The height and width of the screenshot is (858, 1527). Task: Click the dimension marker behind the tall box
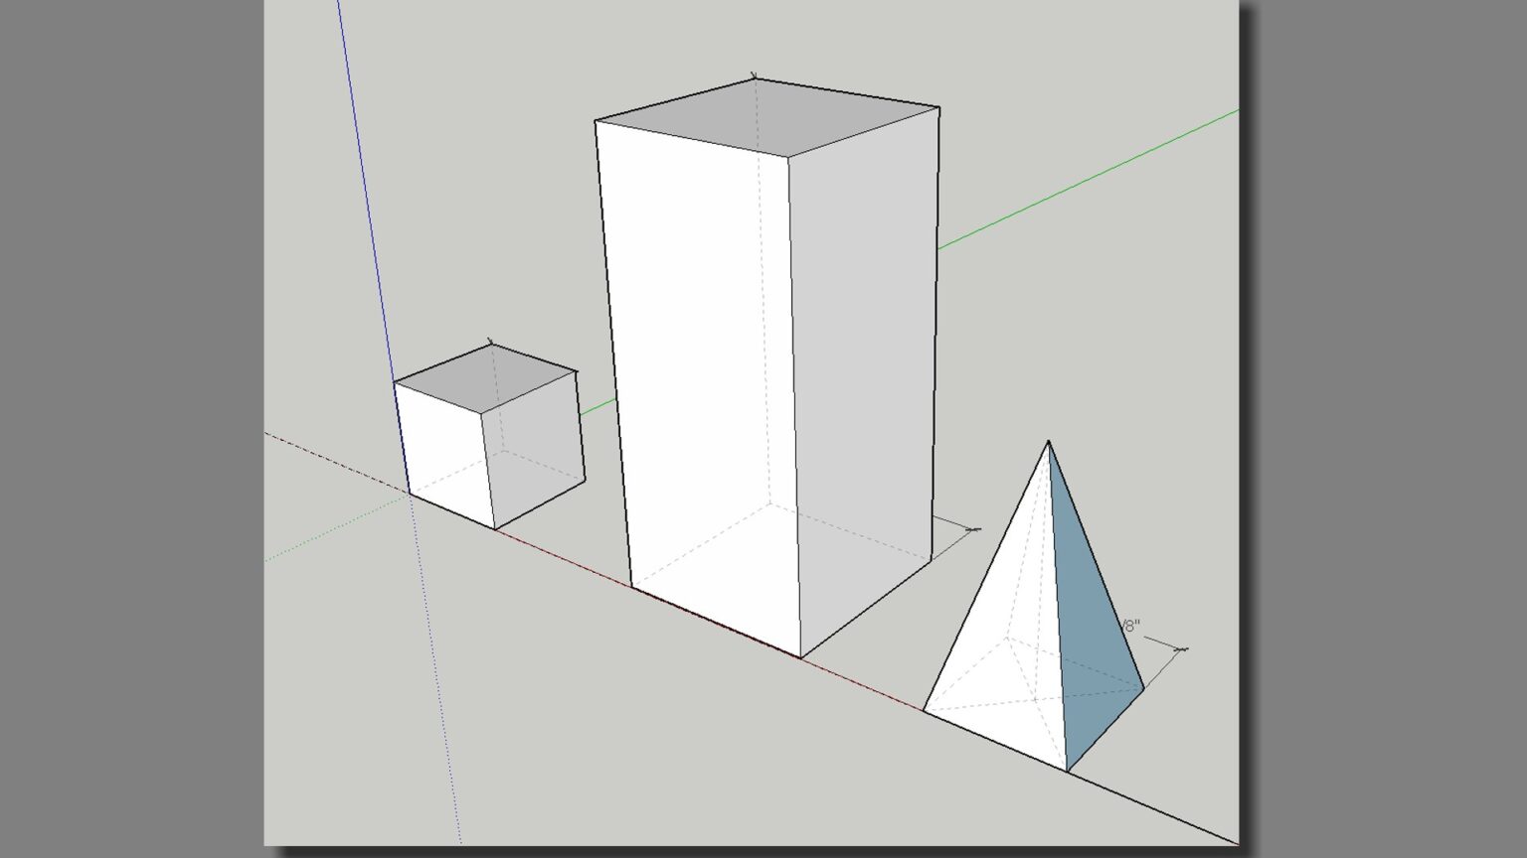(971, 530)
